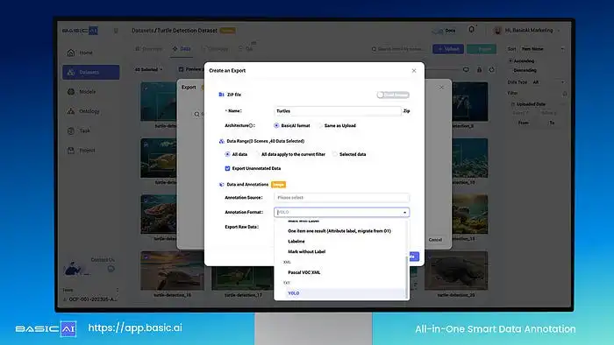The height and width of the screenshot is (345, 614).
Task: Click the Models sidebar icon
Action: click(x=71, y=92)
